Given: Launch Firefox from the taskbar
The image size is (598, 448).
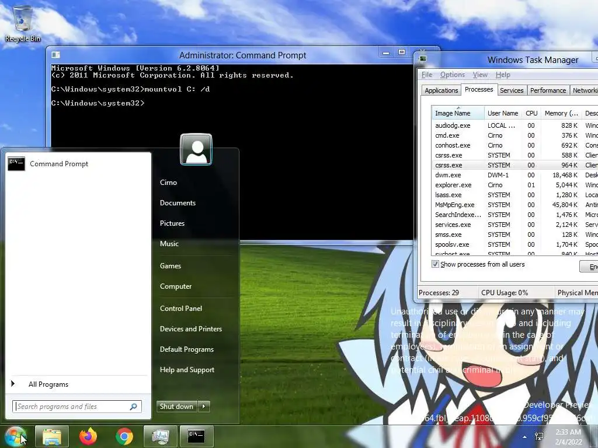Looking at the screenshot, I should coord(88,436).
